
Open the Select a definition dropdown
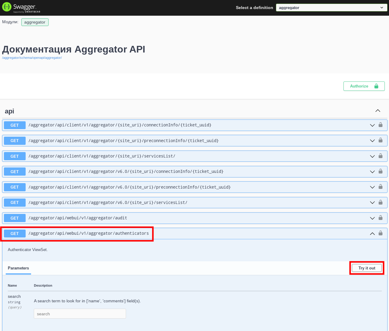point(331,8)
